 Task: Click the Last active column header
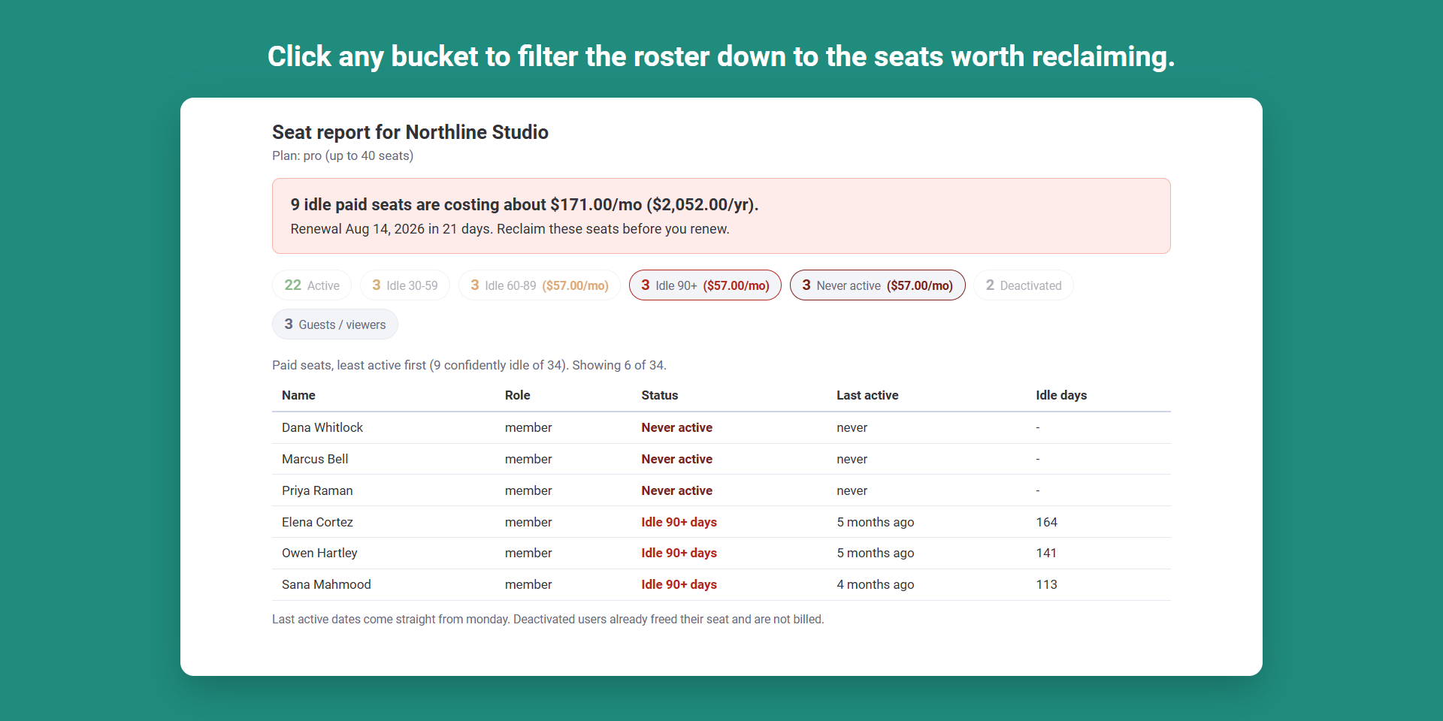pos(867,395)
